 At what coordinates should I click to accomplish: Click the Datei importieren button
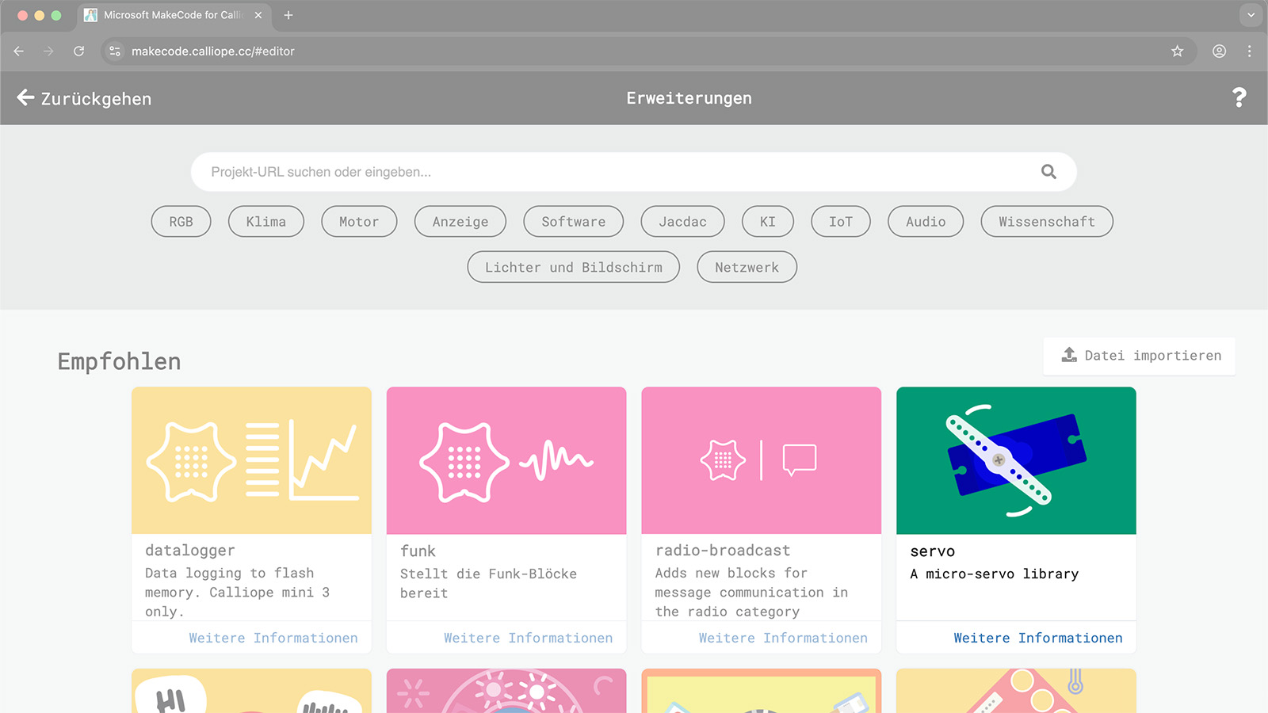pyautogui.click(x=1140, y=356)
